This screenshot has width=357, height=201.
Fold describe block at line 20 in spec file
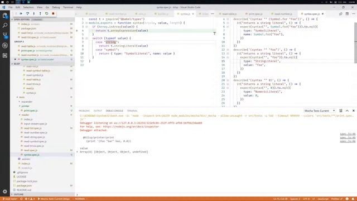coord(228,80)
